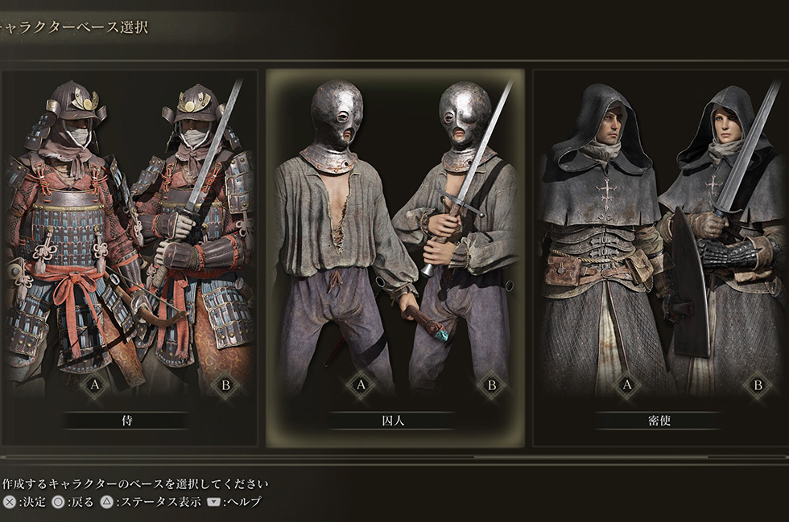This screenshot has height=522, width=789.
Task: Pick confessor body type B diamond
Action: (758, 385)
